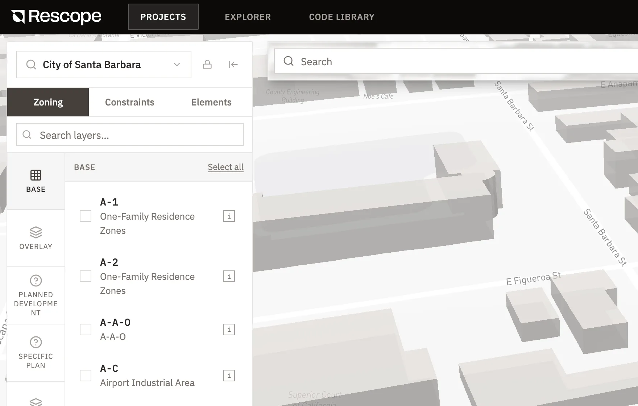Click the magnifier icon in Search layers

[x=27, y=135]
